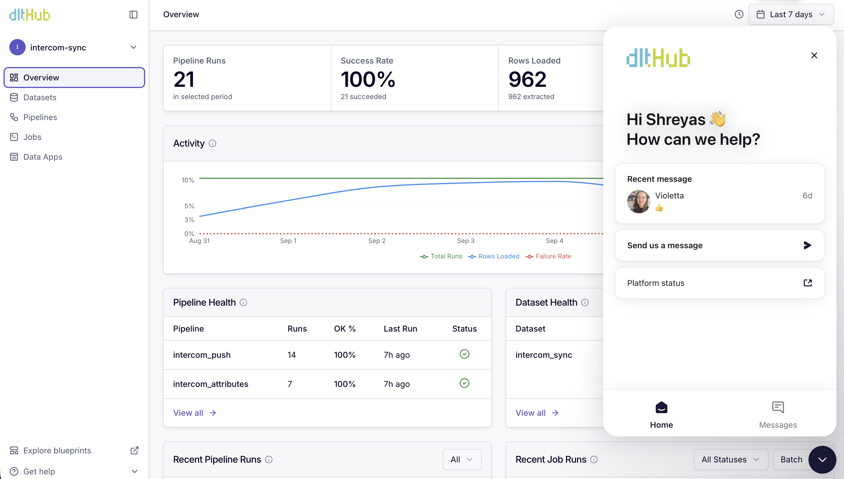
Task: Click the Dataset column header
Action: [x=530, y=329]
